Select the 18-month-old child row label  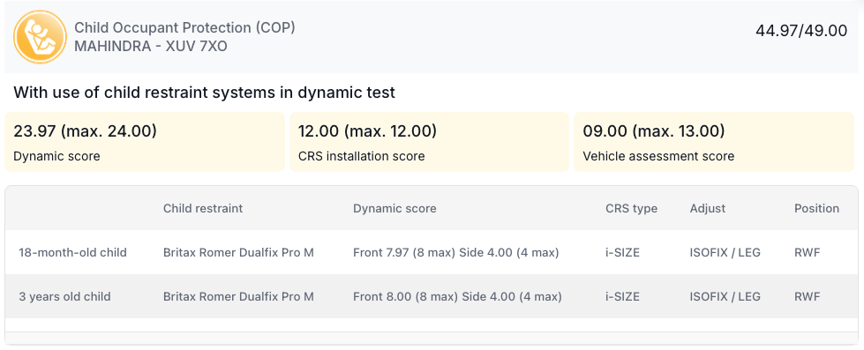coord(72,253)
